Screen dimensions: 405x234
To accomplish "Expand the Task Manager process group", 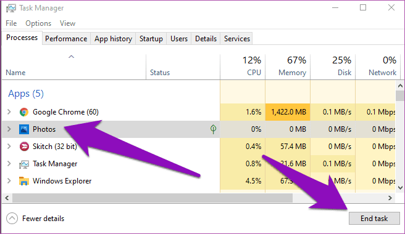I will coord(9,164).
